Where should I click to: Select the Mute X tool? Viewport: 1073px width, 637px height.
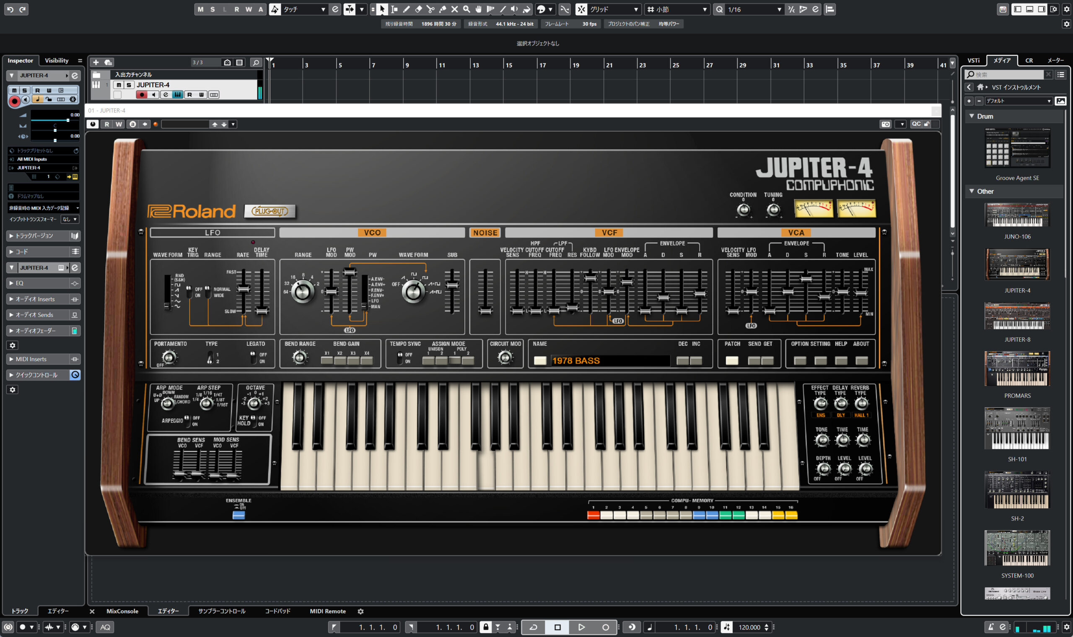pyautogui.click(x=454, y=9)
